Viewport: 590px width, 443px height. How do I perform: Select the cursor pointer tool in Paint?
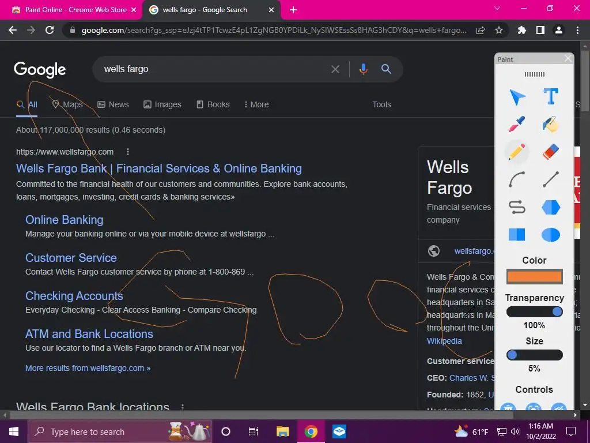517,97
